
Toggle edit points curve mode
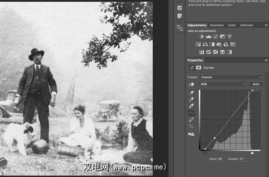click(191, 113)
